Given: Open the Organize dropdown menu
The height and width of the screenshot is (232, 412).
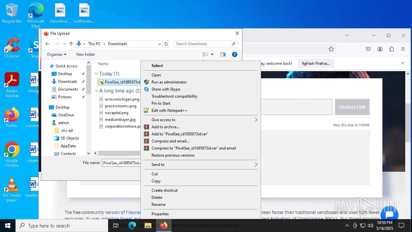Looking at the screenshot, I should point(57,54).
